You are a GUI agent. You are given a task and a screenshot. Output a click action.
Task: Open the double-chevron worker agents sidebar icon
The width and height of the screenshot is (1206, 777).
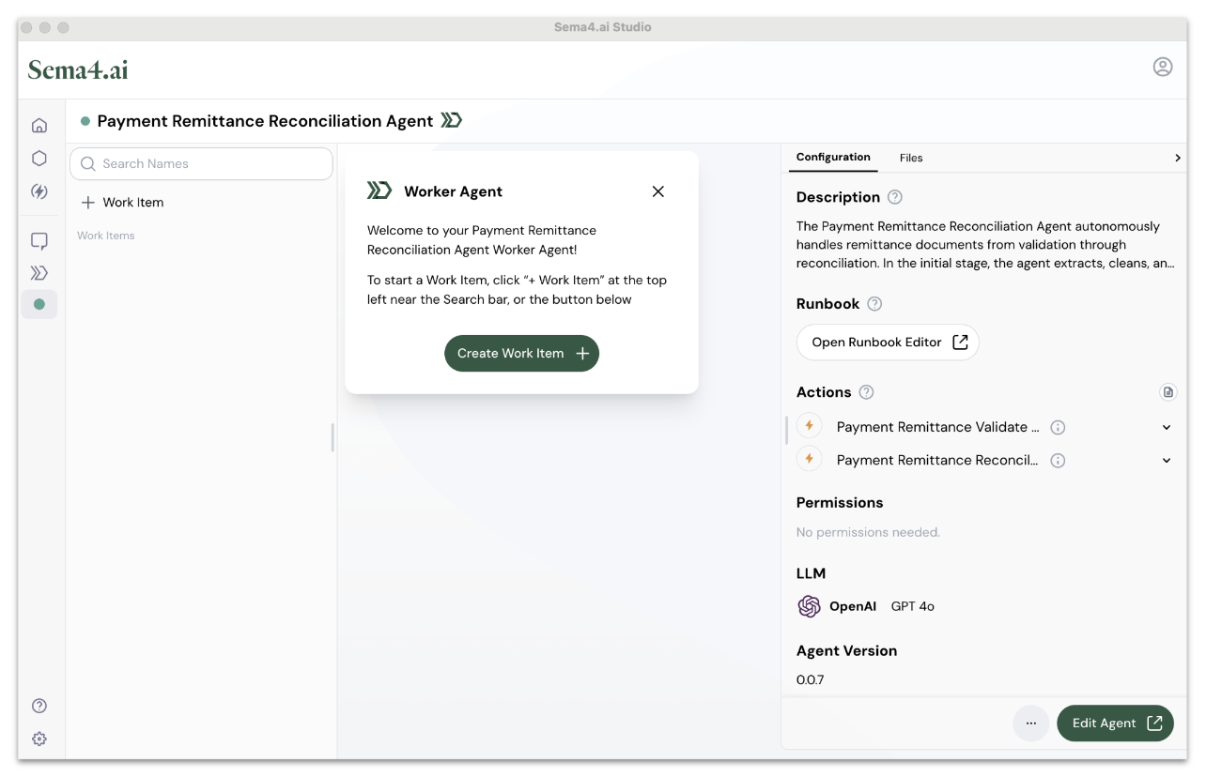click(39, 273)
